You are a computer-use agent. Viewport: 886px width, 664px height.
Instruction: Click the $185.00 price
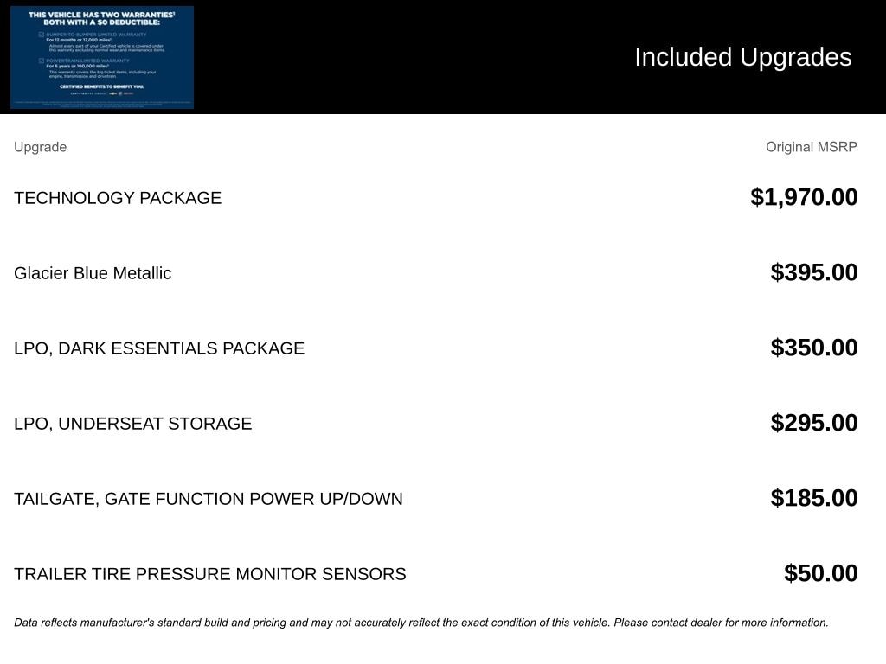tap(814, 498)
